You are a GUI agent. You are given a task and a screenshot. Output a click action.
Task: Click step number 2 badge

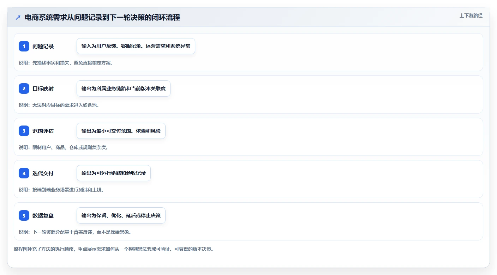pyautogui.click(x=24, y=88)
